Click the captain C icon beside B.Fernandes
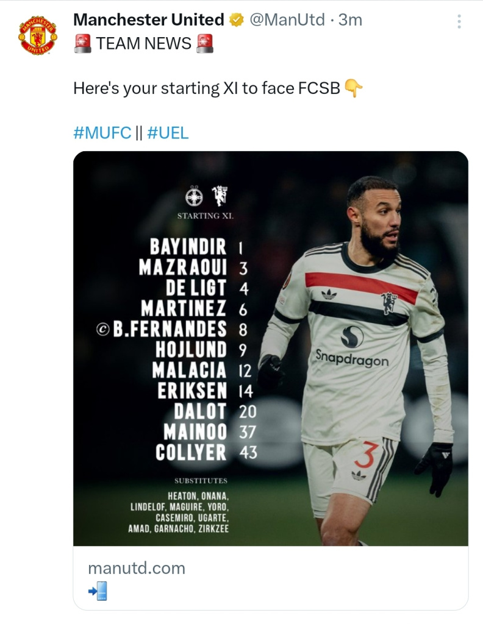This screenshot has height=624, width=483. (x=102, y=330)
